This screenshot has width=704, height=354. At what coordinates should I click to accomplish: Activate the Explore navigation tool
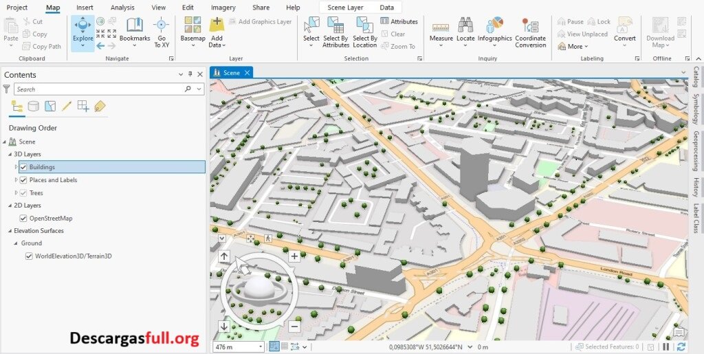click(82, 33)
